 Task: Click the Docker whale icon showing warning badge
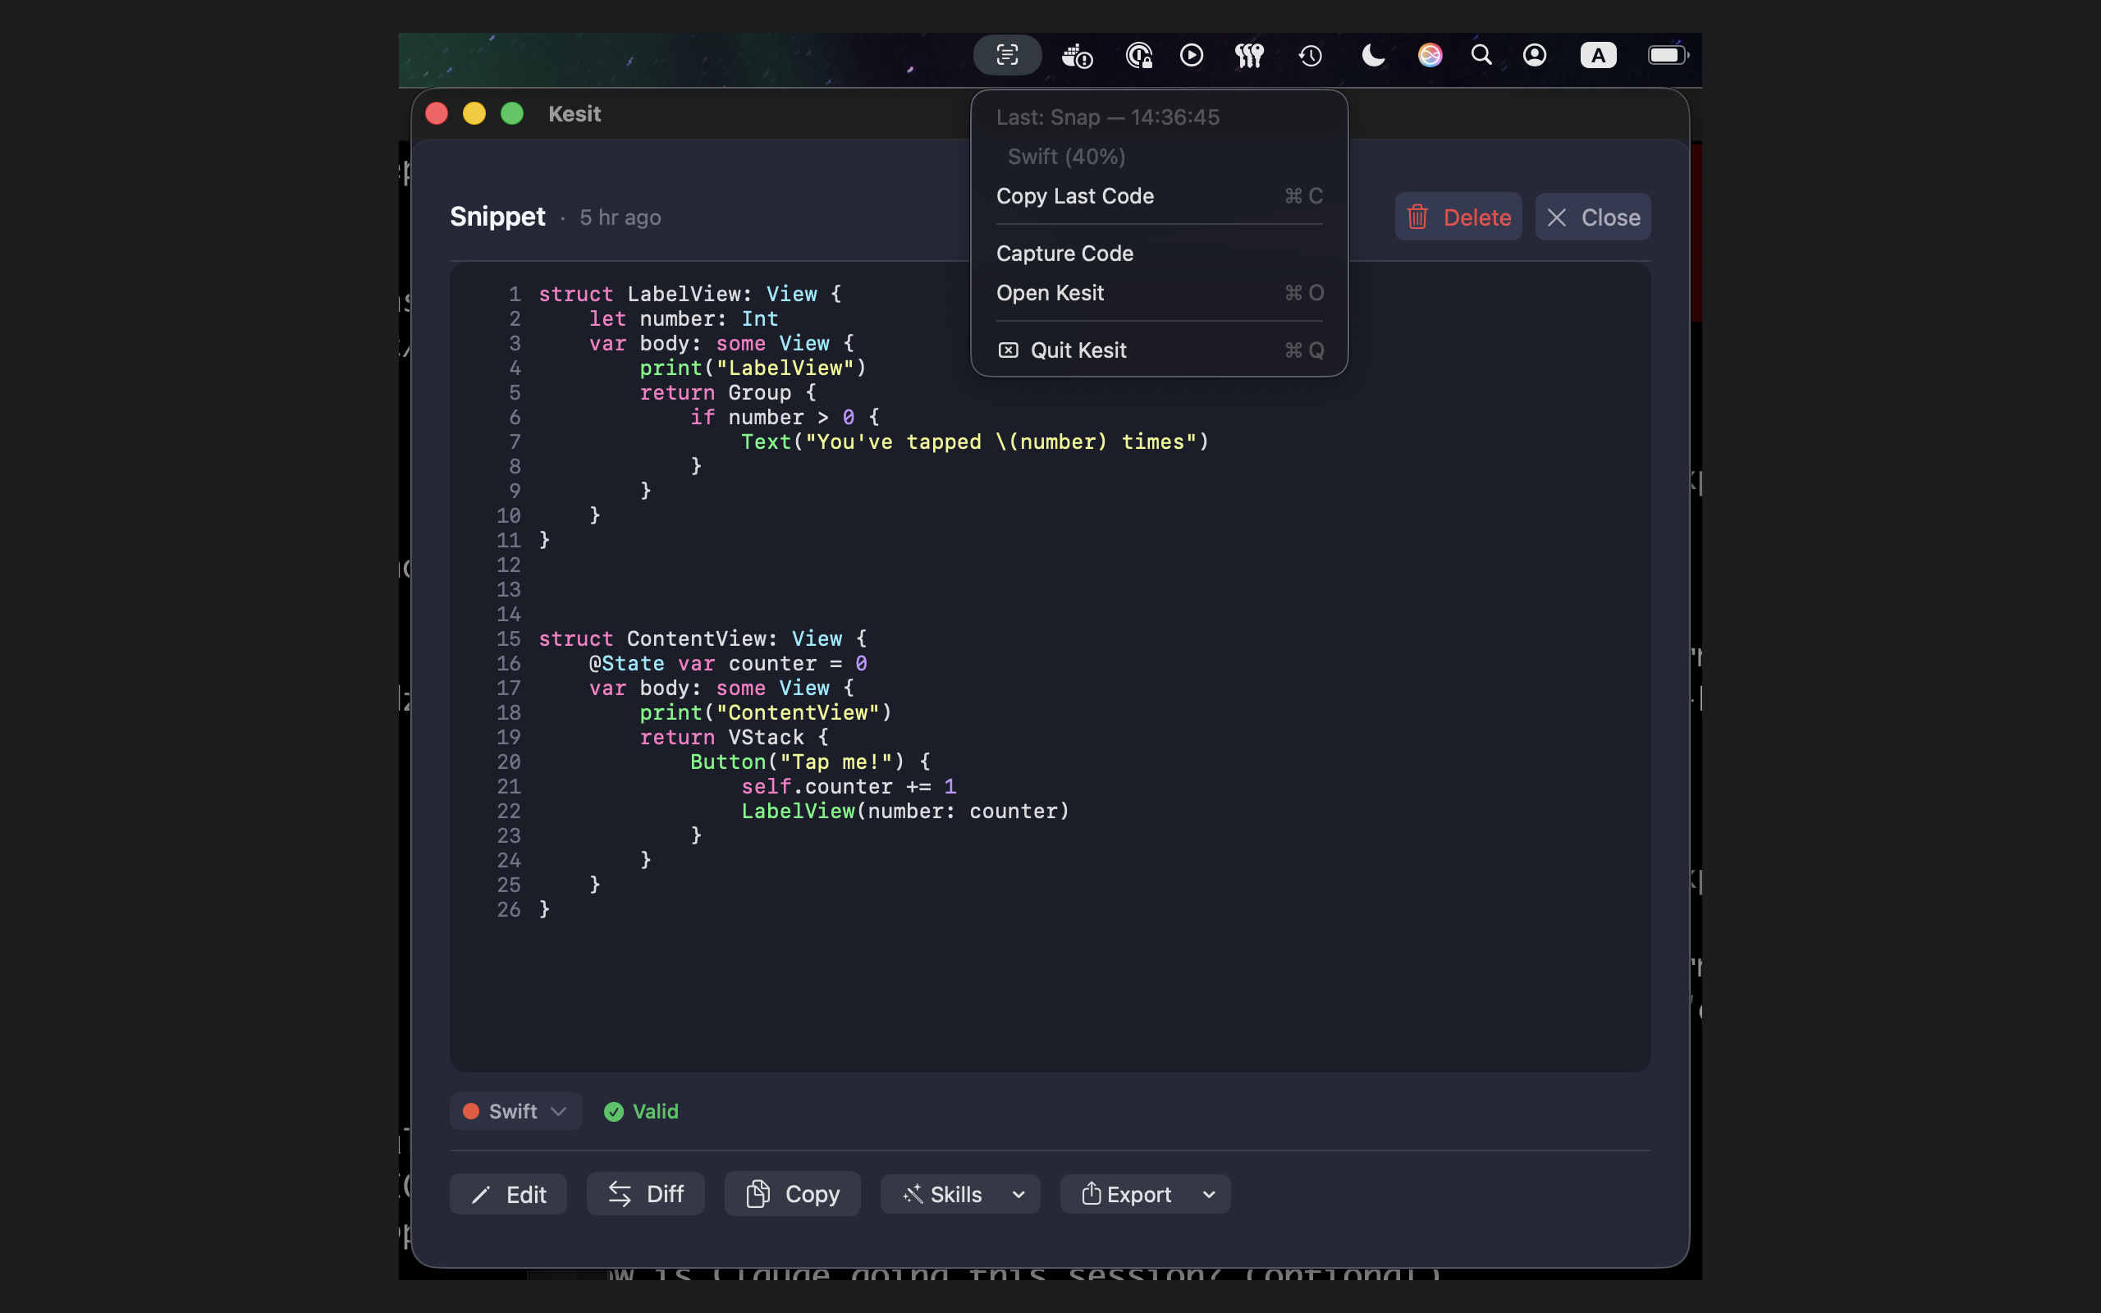coord(1077,55)
